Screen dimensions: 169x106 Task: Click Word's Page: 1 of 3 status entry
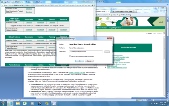5,100
